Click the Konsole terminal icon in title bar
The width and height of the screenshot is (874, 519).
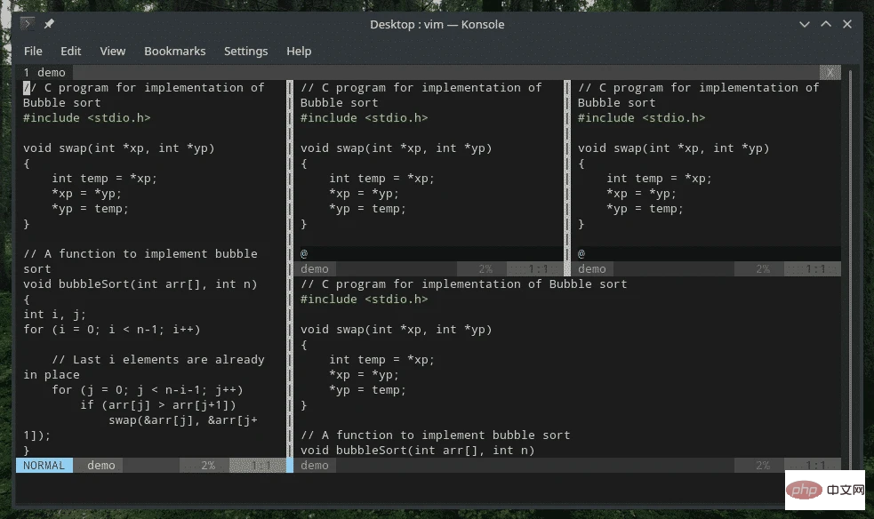(28, 24)
